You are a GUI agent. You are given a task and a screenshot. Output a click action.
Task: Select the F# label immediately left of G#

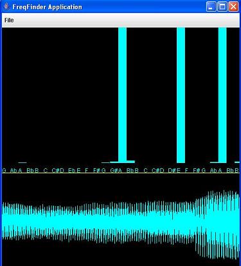[x=96, y=171]
